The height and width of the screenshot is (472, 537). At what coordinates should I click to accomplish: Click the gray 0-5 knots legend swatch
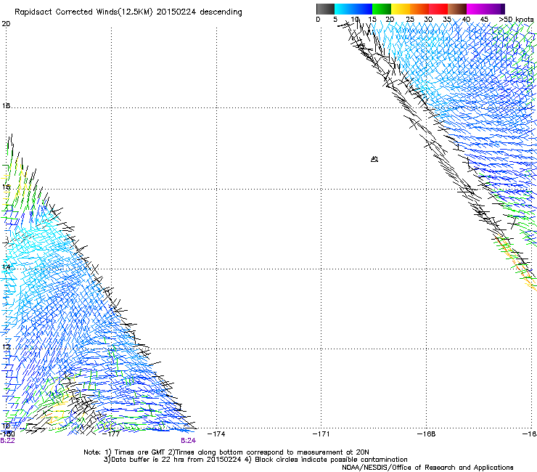325,9
